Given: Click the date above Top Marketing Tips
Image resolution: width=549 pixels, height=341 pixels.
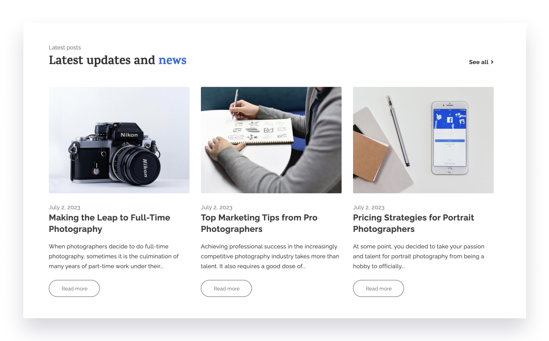Looking at the screenshot, I should click(x=216, y=207).
